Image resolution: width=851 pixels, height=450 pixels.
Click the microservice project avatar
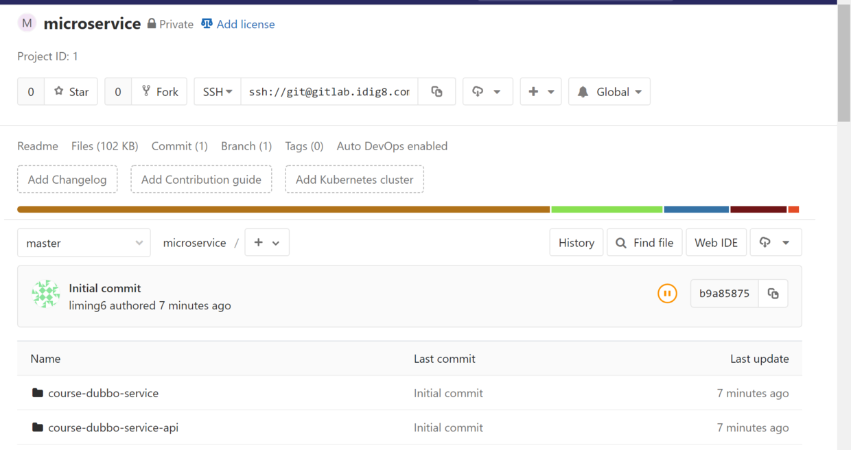[x=26, y=23]
